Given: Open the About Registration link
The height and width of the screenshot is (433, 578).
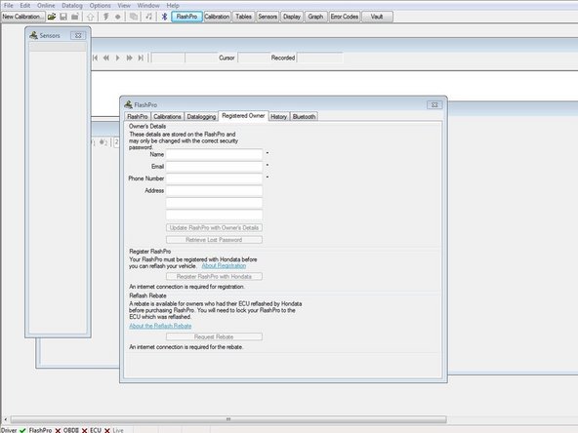Looking at the screenshot, I should click(x=224, y=266).
